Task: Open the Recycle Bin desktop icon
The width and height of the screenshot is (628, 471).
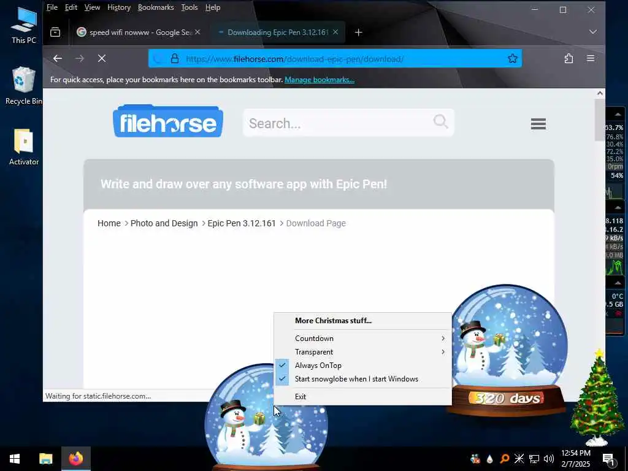Action: 24,86
